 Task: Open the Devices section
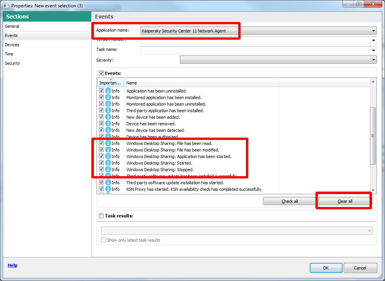[x=47, y=45]
